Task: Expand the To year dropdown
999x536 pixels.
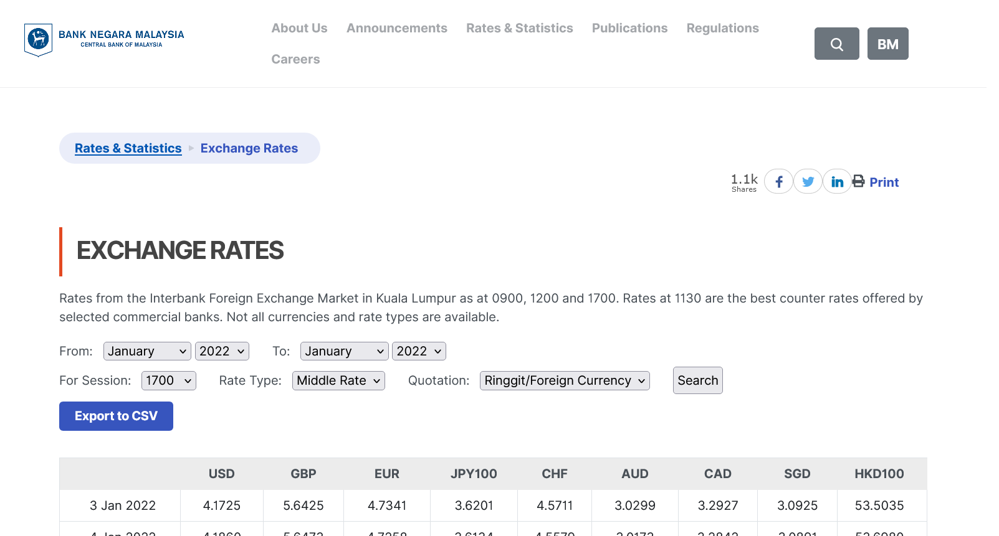Action: (x=419, y=351)
